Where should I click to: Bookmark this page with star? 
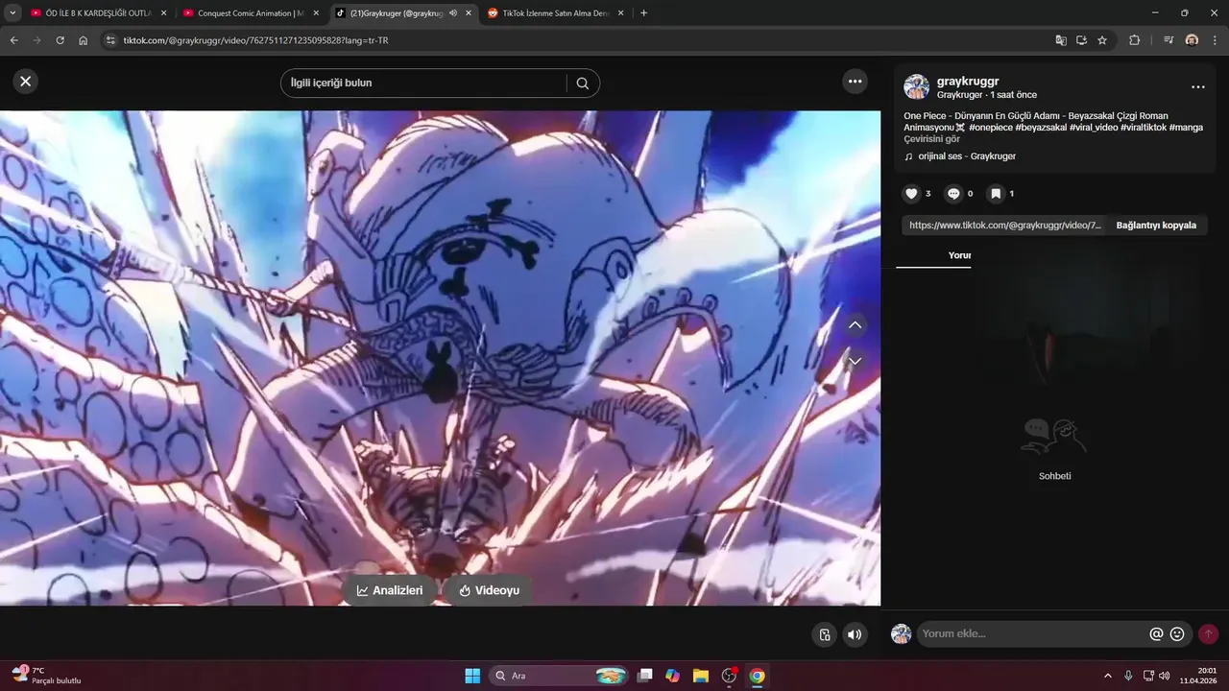click(1102, 40)
